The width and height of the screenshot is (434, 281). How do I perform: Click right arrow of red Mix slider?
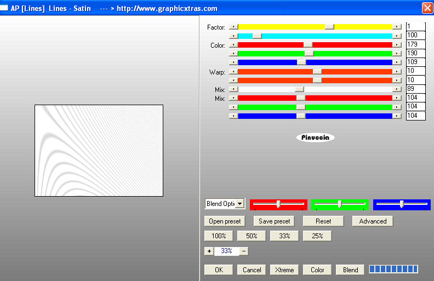[x=397, y=98]
